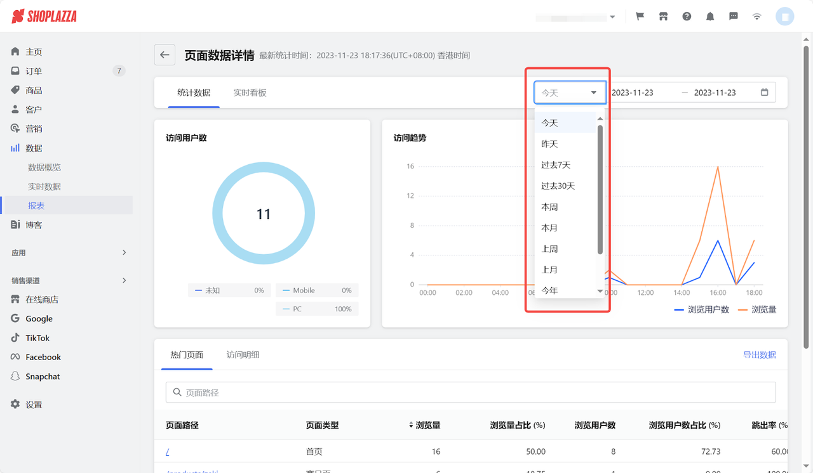The image size is (813, 473).
Task: Click the 导出数据 export link
Action: tap(760, 355)
